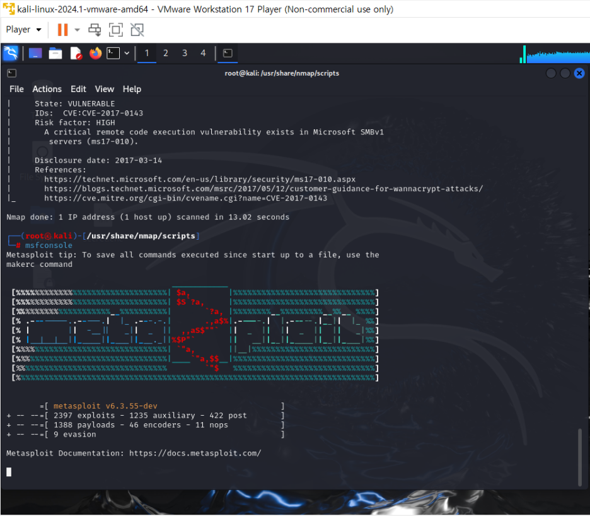Click the '1388 payloads' statistics line

(141, 425)
